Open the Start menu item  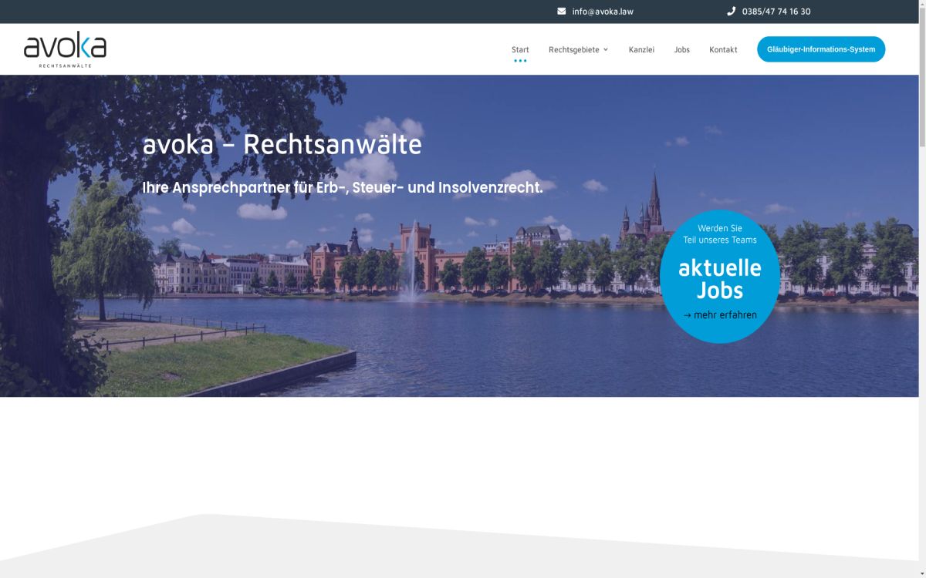pyautogui.click(x=519, y=49)
